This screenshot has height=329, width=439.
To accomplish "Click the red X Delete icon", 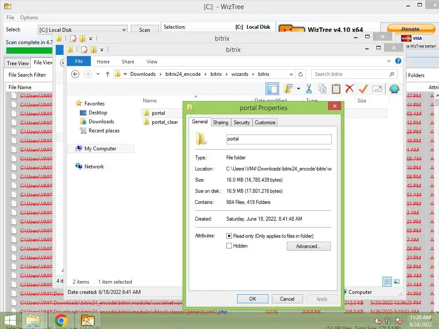I will (349, 89).
